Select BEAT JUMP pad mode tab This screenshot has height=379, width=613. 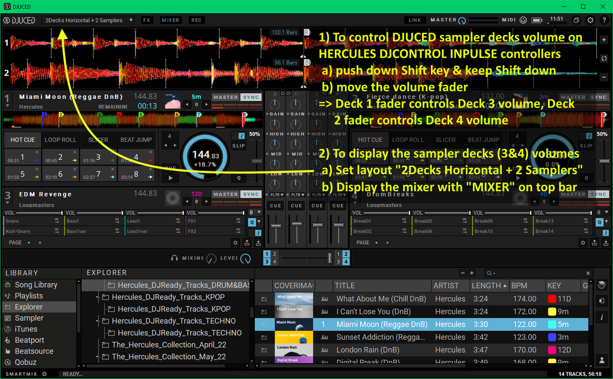point(136,140)
